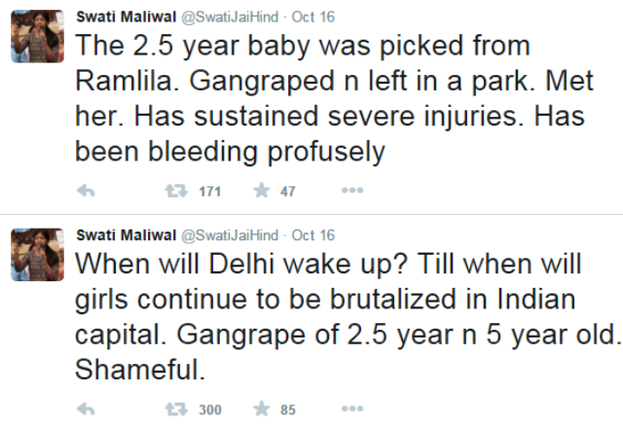This screenshot has height=428, width=623.
Task: Favorite the Ramlila tweet with the star
Action: coord(261,192)
